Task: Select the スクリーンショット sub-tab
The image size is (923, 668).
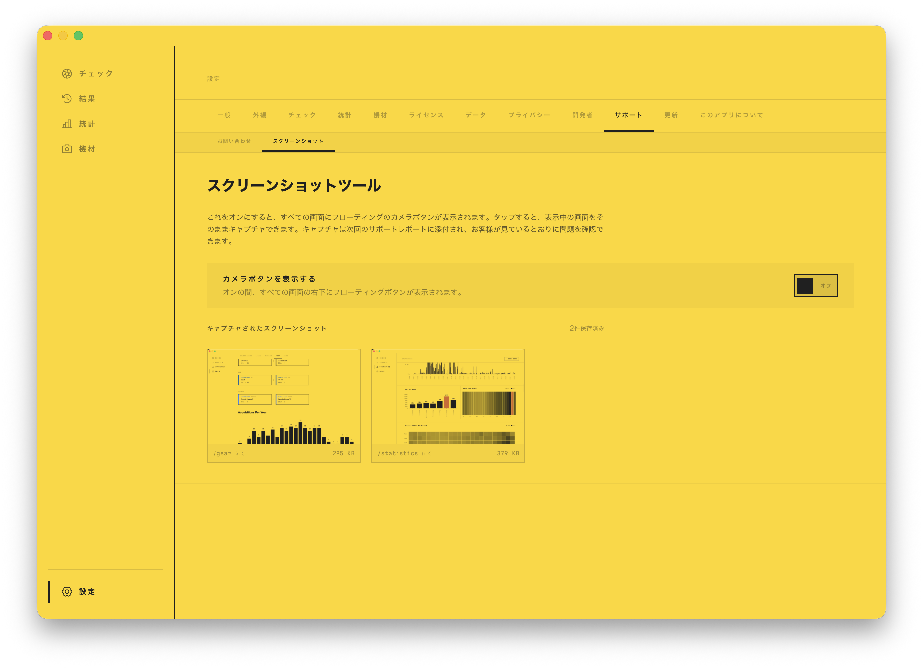Action: pos(298,141)
